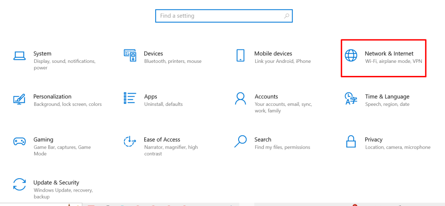Select the 'Ease of Access' heading text
The image size is (445, 206).
point(162,139)
